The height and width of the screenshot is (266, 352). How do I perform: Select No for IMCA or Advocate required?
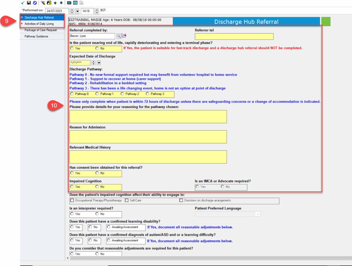pyautogui.click(x=222, y=187)
